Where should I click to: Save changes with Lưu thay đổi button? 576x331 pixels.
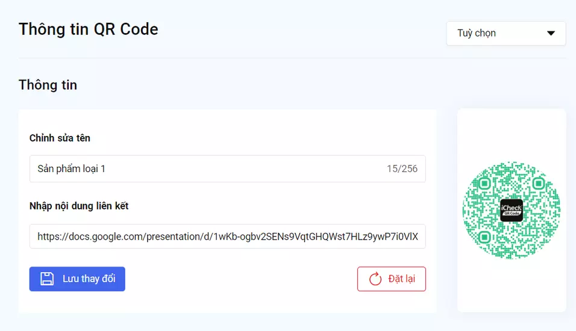pyautogui.click(x=77, y=279)
